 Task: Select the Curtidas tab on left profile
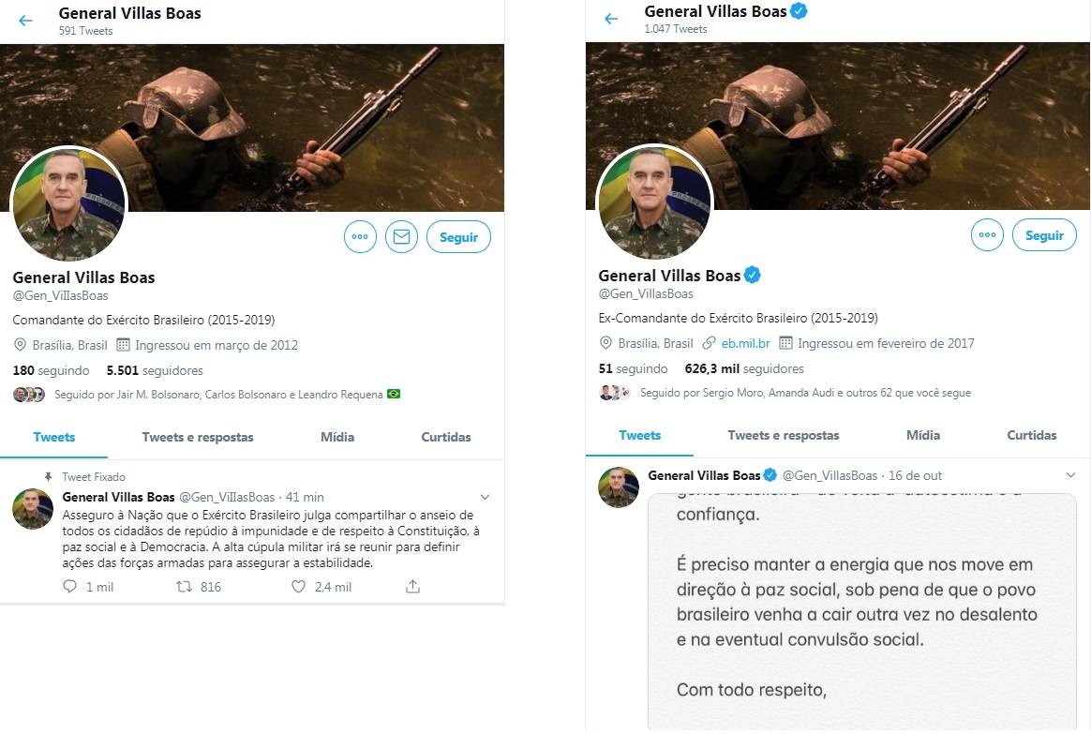(x=446, y=437)
